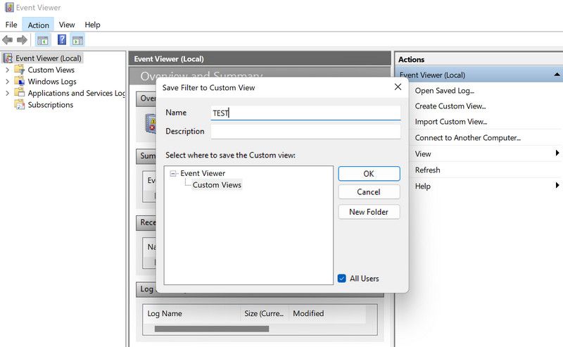Image resolution: width=563 pixels, height=347 pixels.
Task: Click the Forward arrow toolbar icon
Action: coord(22,40)
